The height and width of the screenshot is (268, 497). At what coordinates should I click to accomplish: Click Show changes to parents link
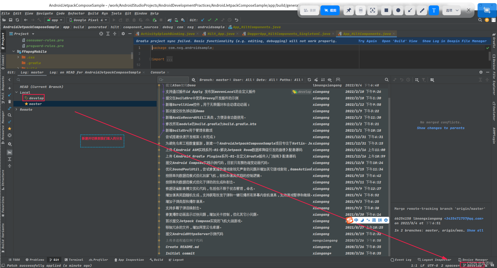click(x=441, y=128)
